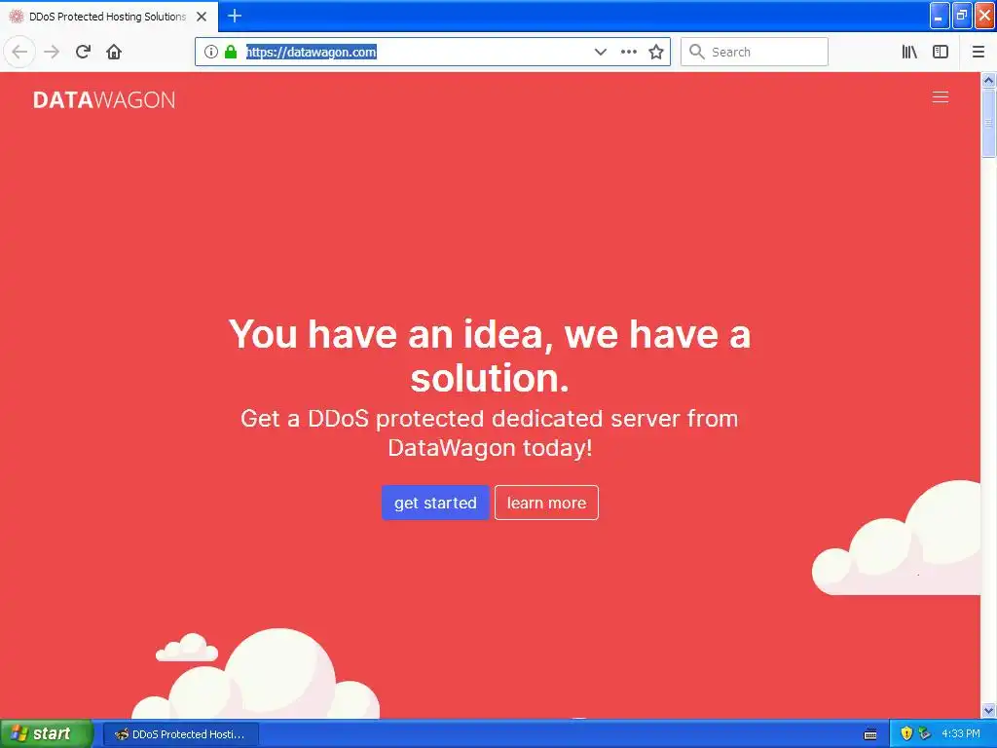Toggle the sidebar view

pos(941,52)
